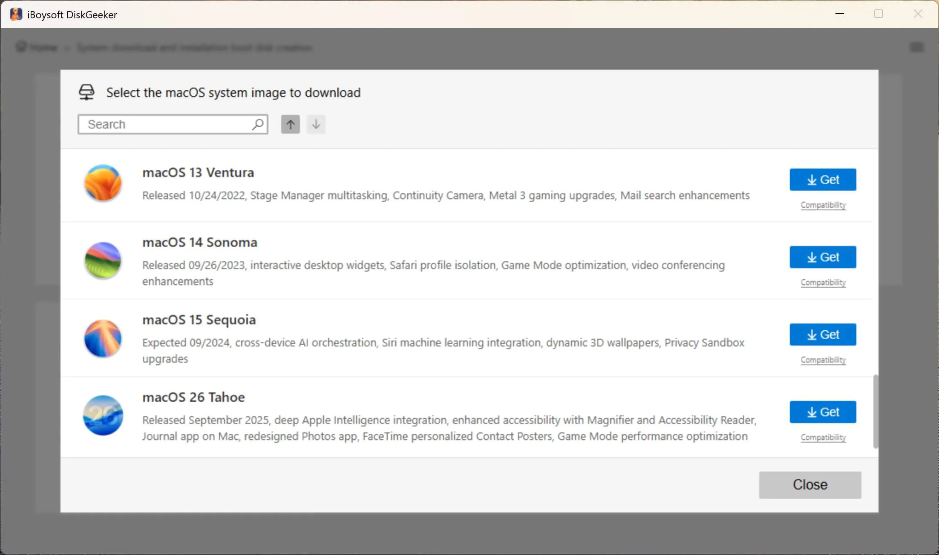Sort list descending with down arrow
Viewport: 939px width, 555px height.
coord(316,124)
